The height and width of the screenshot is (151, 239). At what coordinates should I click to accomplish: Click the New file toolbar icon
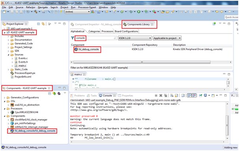[x=4, y=12]
